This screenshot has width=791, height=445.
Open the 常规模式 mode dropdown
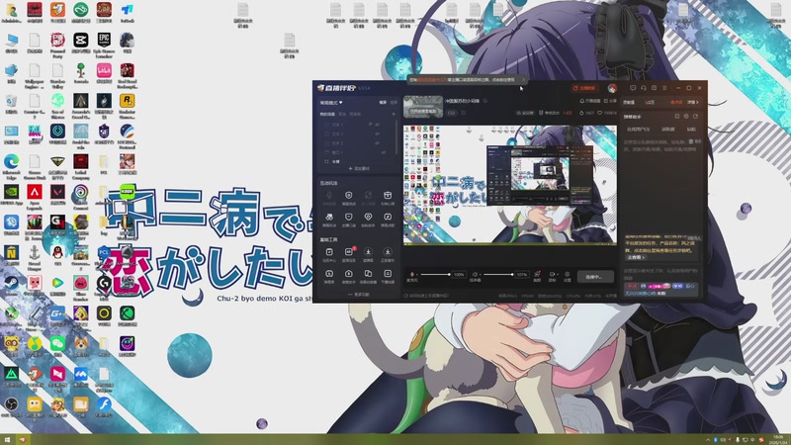click(331, 103)
